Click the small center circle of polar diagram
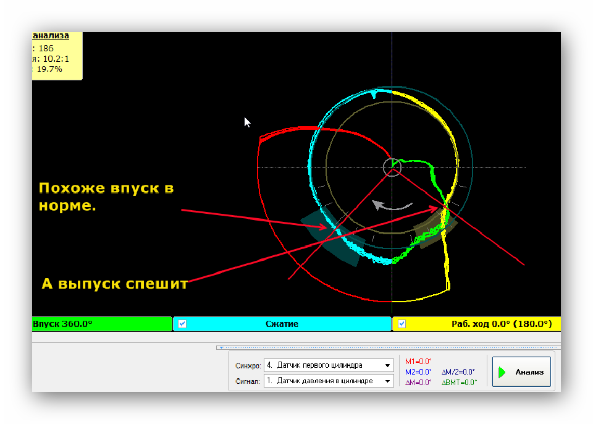The width and height of the screenshot is (593, 424). pyautogui.click(x=392, y=167)
